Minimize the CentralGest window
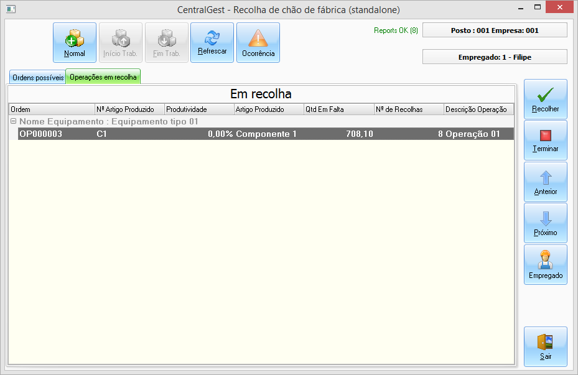 tap(521, 7)
